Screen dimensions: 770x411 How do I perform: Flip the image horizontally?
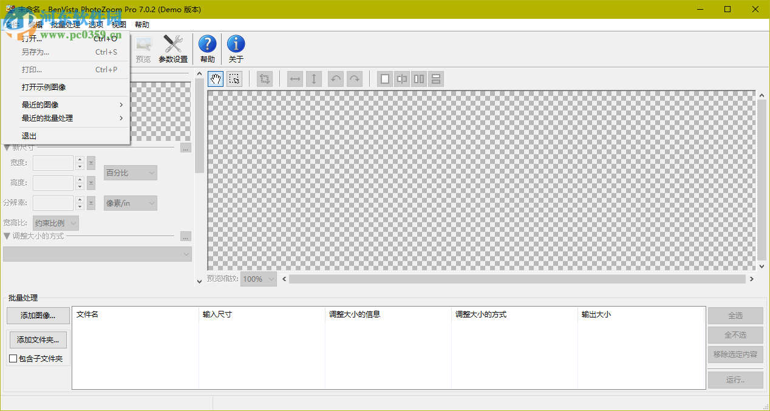(295, 79)
